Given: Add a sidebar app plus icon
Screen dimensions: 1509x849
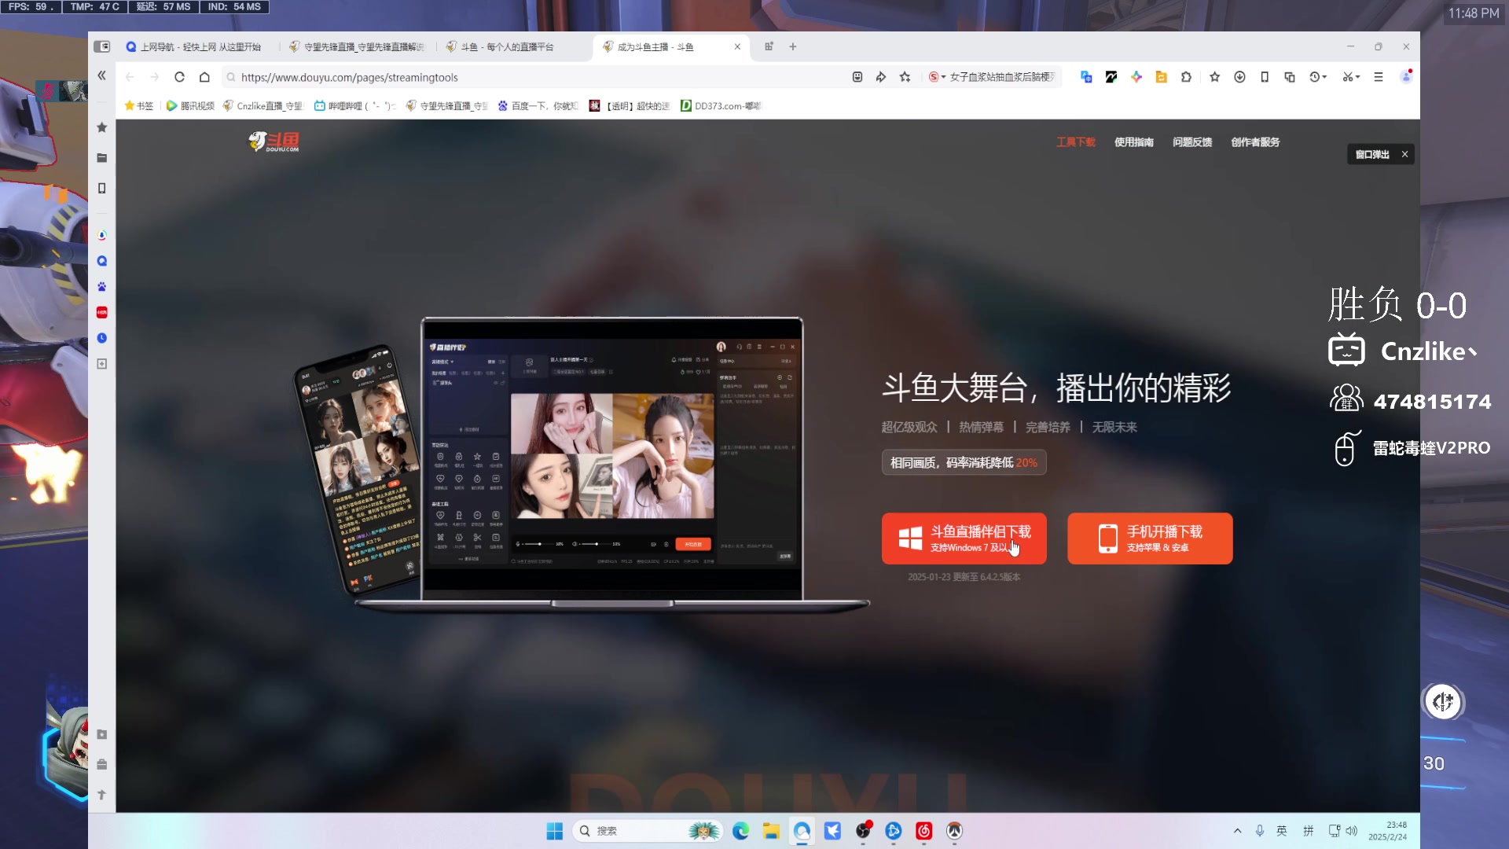Looking at the screenshot, I should (x=101, y=364).
